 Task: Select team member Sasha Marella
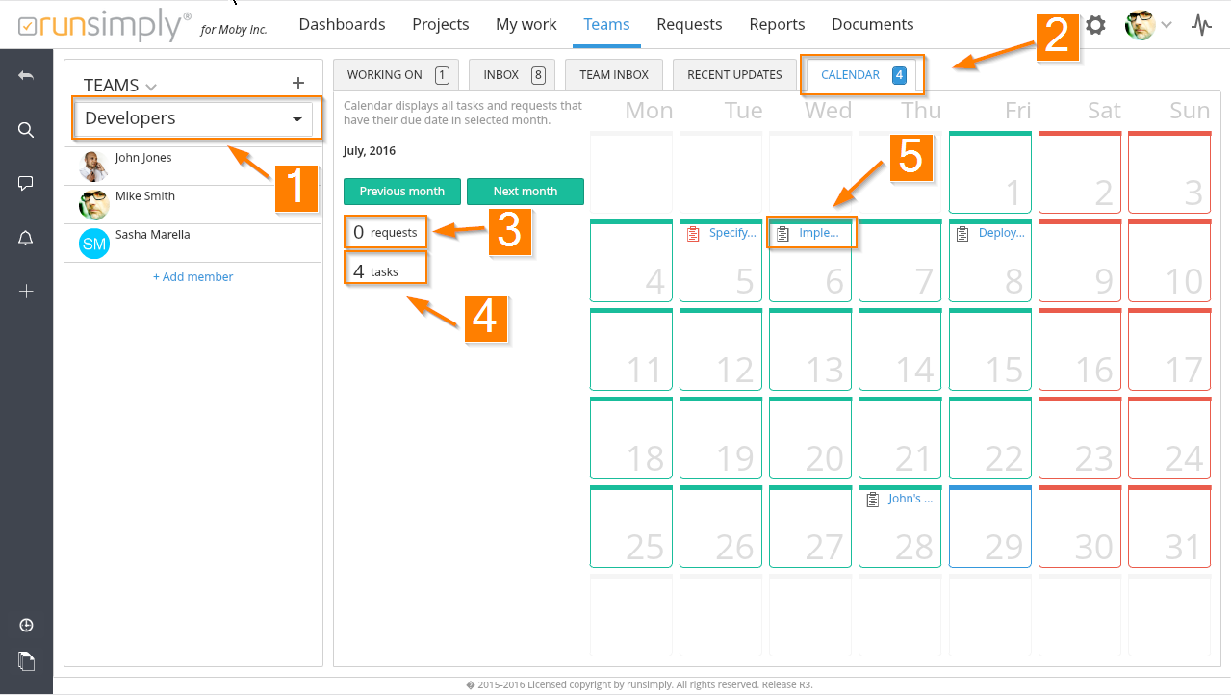152,235
